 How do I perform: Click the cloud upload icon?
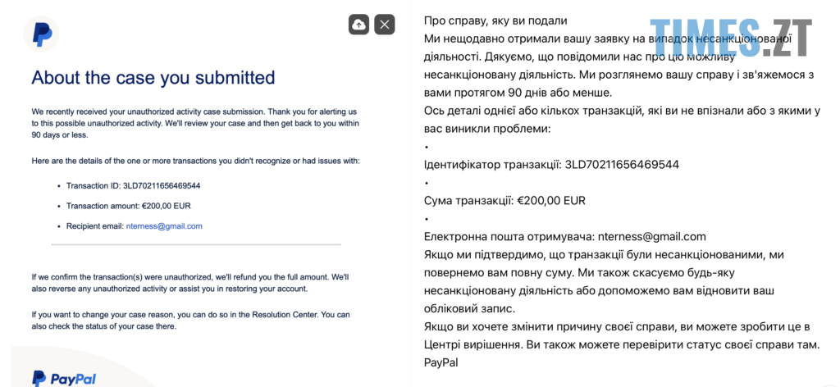tap(359, 24)
